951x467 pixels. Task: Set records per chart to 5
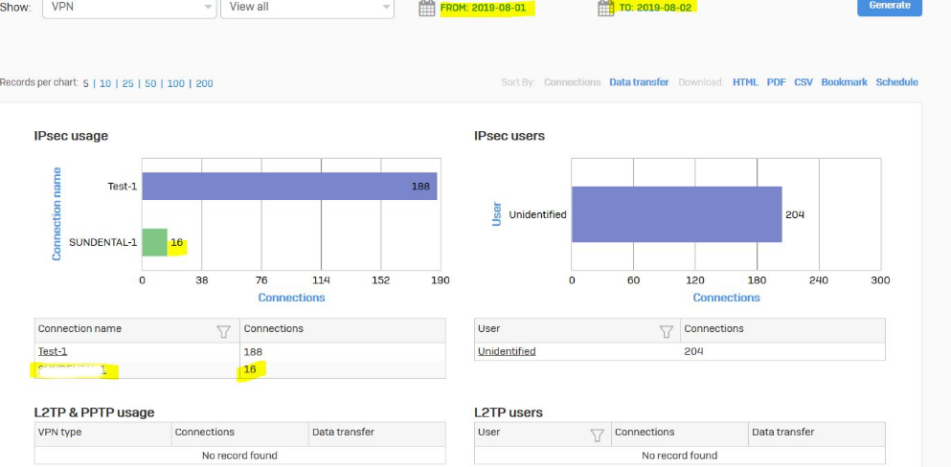(85, 83)
